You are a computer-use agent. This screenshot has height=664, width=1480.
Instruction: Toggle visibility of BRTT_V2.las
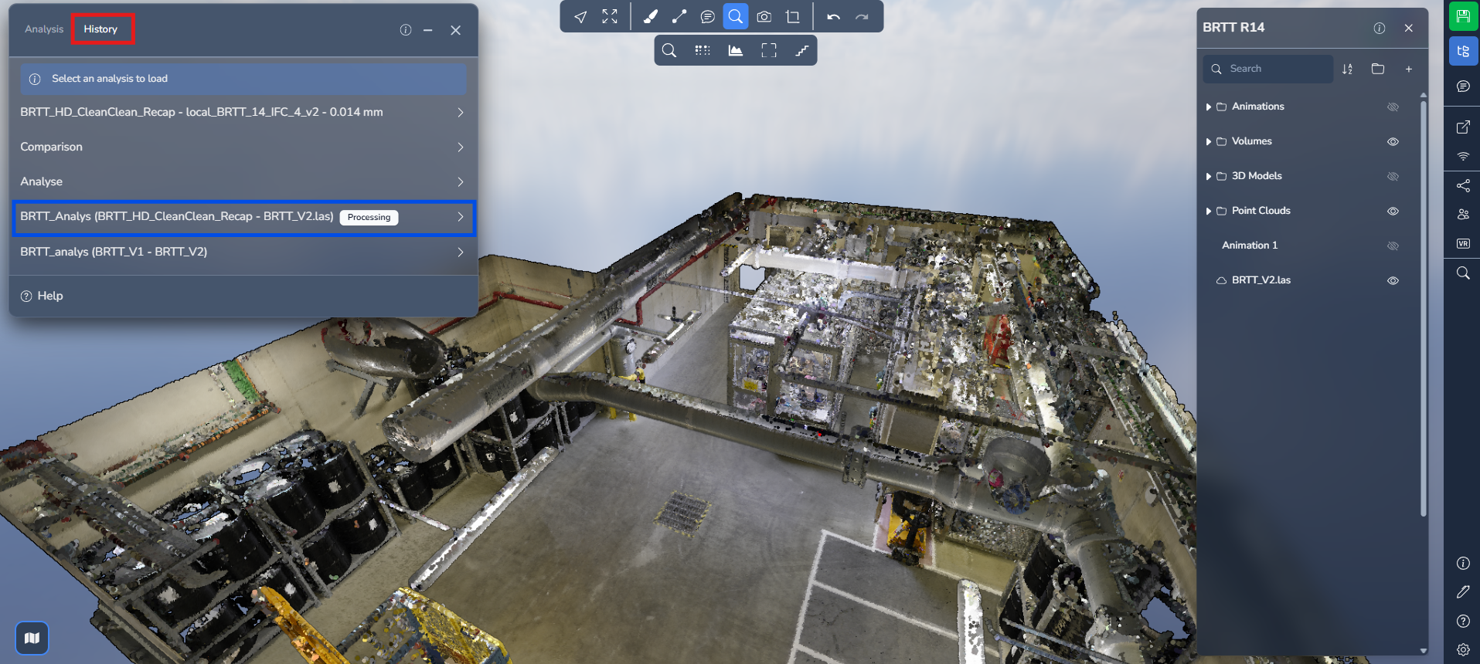point(1393,280)
